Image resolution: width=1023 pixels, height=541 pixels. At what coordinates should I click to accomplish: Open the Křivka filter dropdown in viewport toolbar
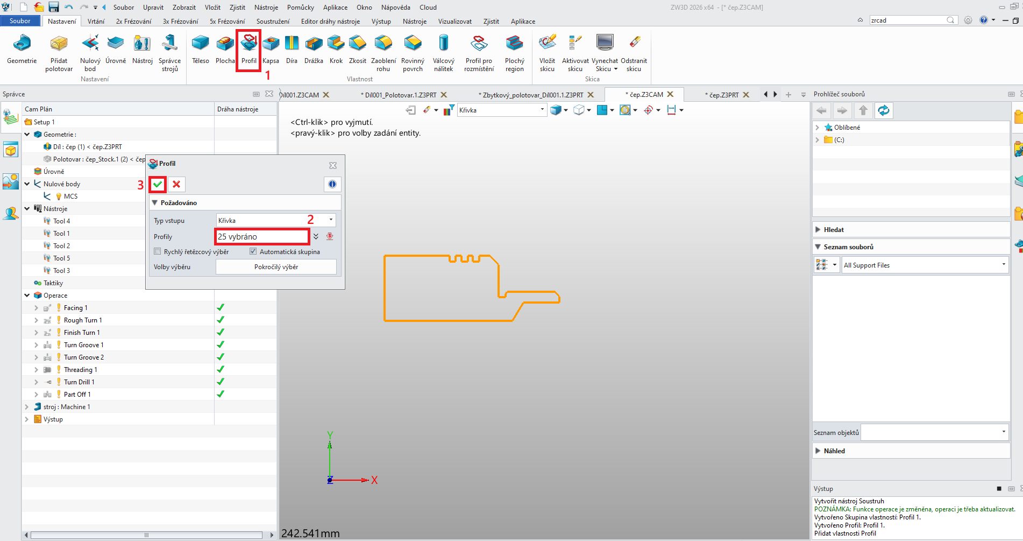[501, 110]
